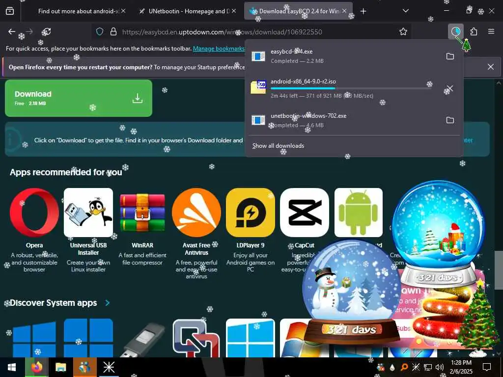Screen dimensions: 503x377
Task: Open the Action Center notifications icon
Action: [487, 367]
